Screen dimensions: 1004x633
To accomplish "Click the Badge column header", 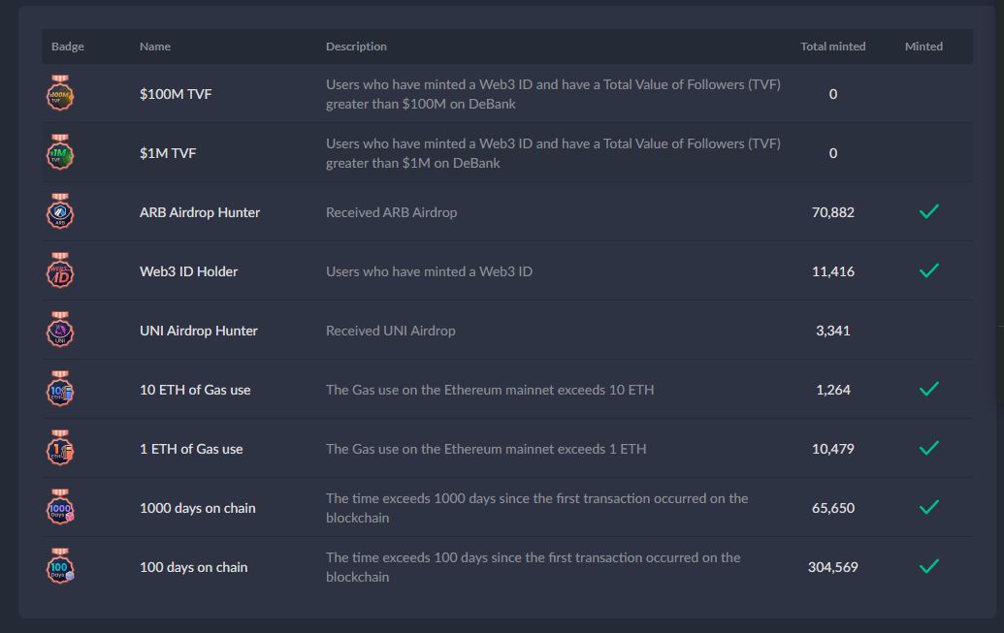I will 66,46.
